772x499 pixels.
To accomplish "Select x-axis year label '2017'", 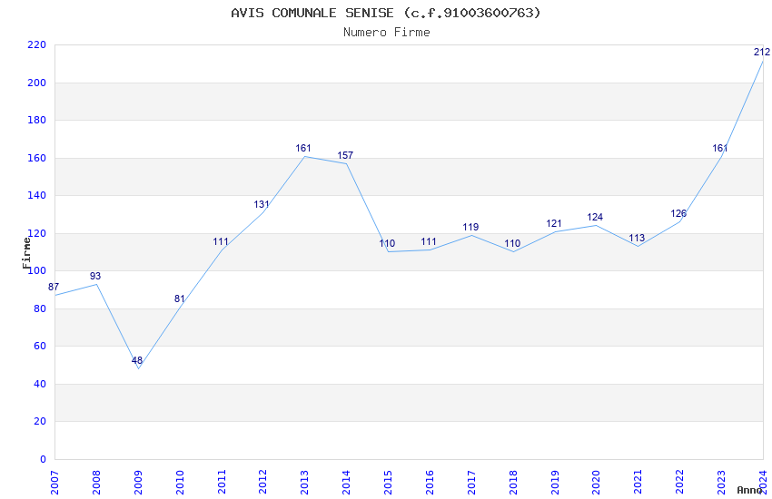I will (x=471, y=483).
